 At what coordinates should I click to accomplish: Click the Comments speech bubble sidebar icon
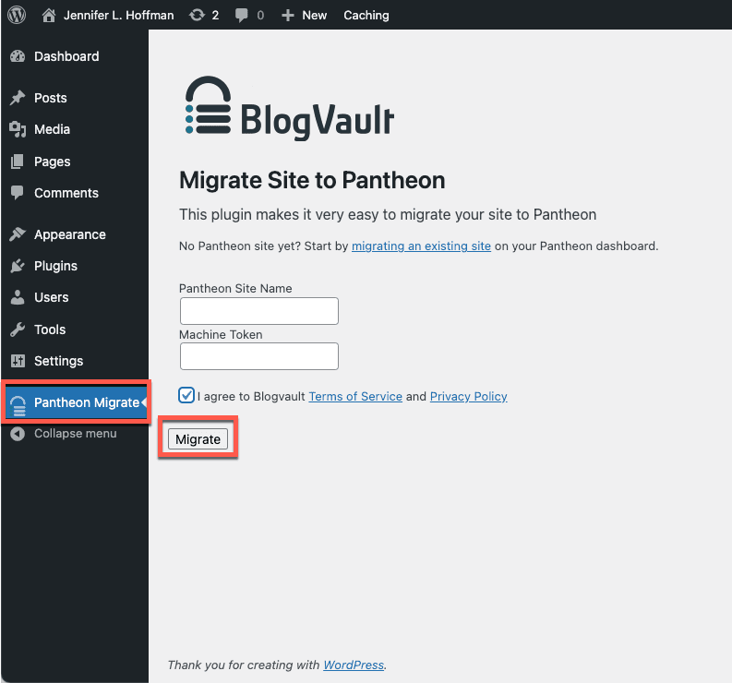tap(18, 193)
